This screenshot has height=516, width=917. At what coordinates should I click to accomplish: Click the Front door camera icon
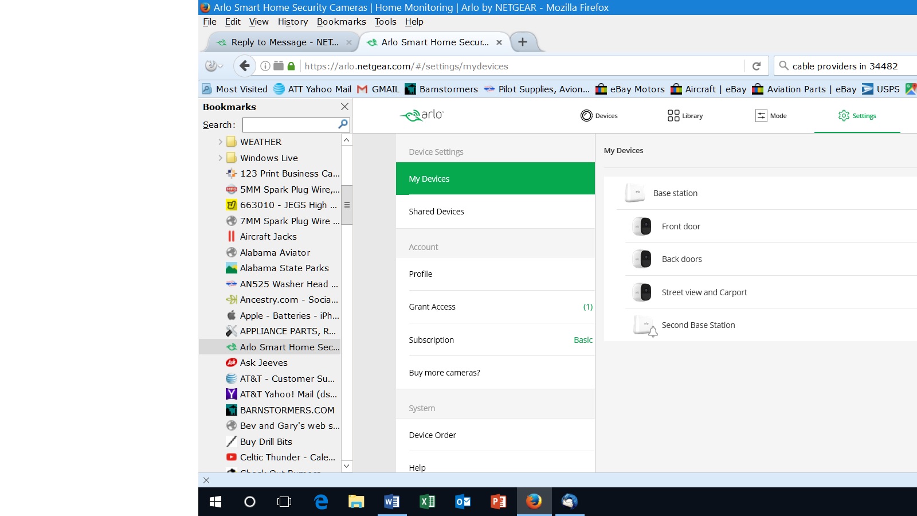pos(642,226)
